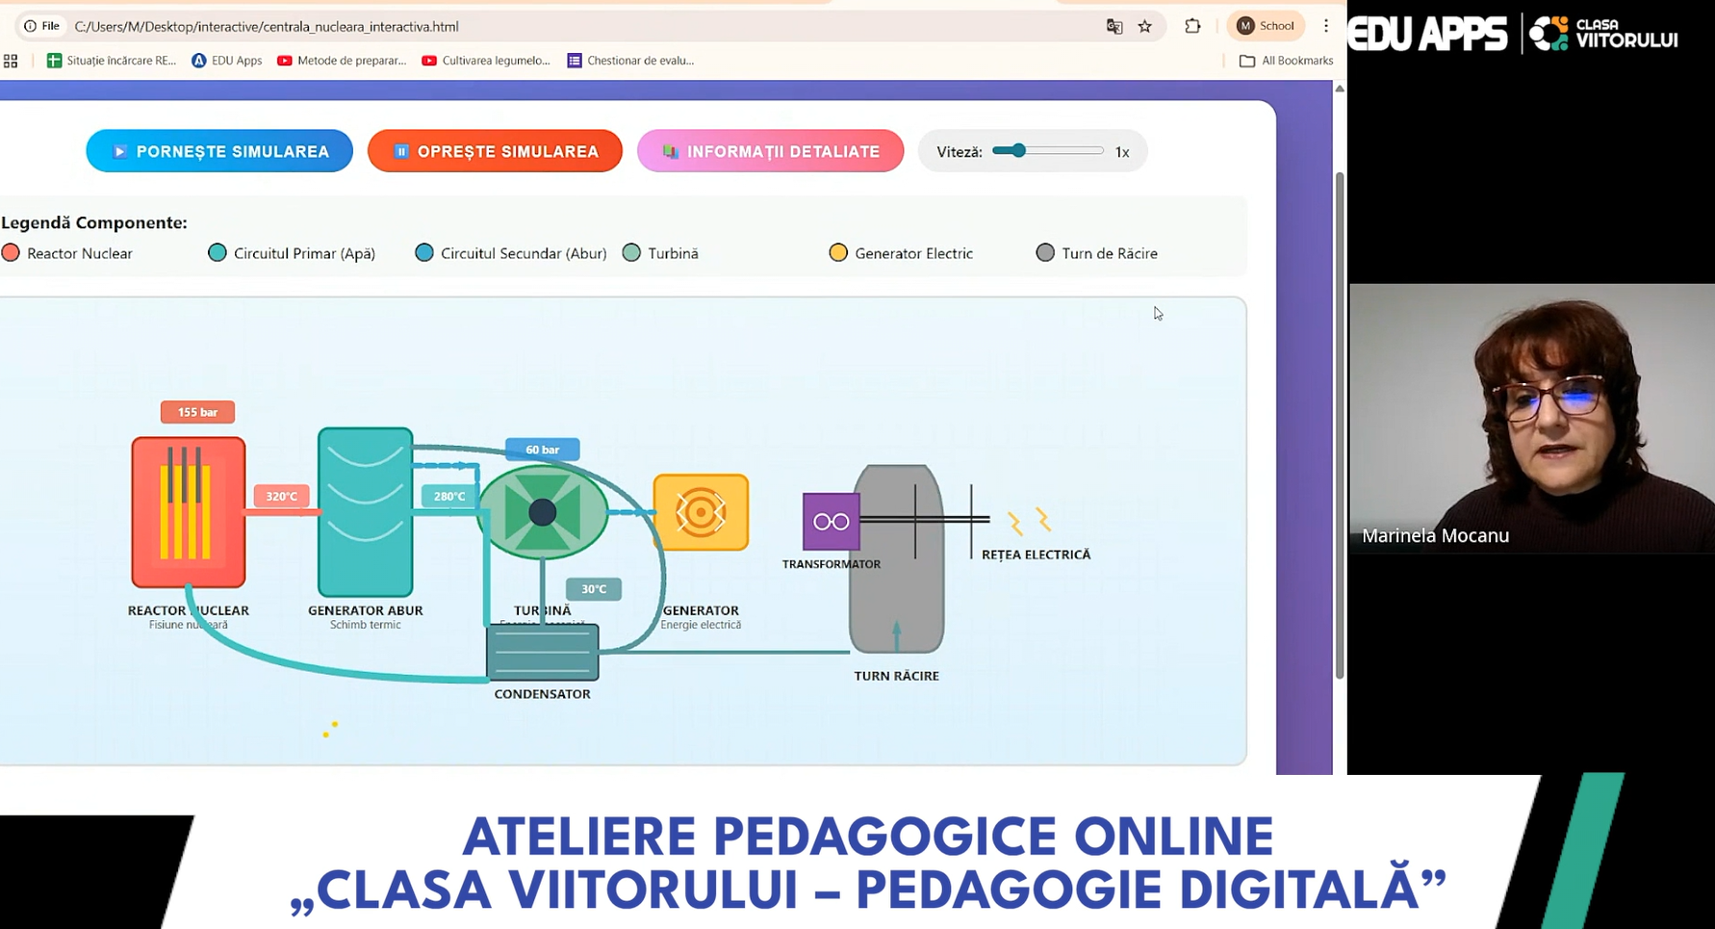Open Chestionar de evalu bookmark
1715x929 pixels.
[x=630, y=61]
